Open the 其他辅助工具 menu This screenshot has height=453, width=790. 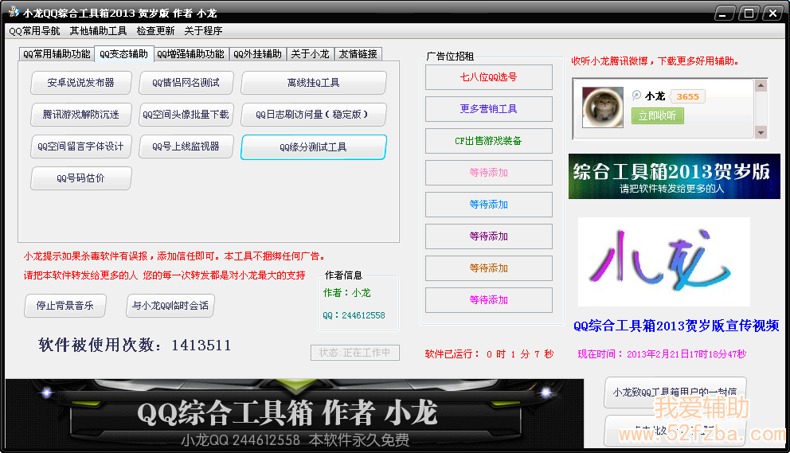98,31
